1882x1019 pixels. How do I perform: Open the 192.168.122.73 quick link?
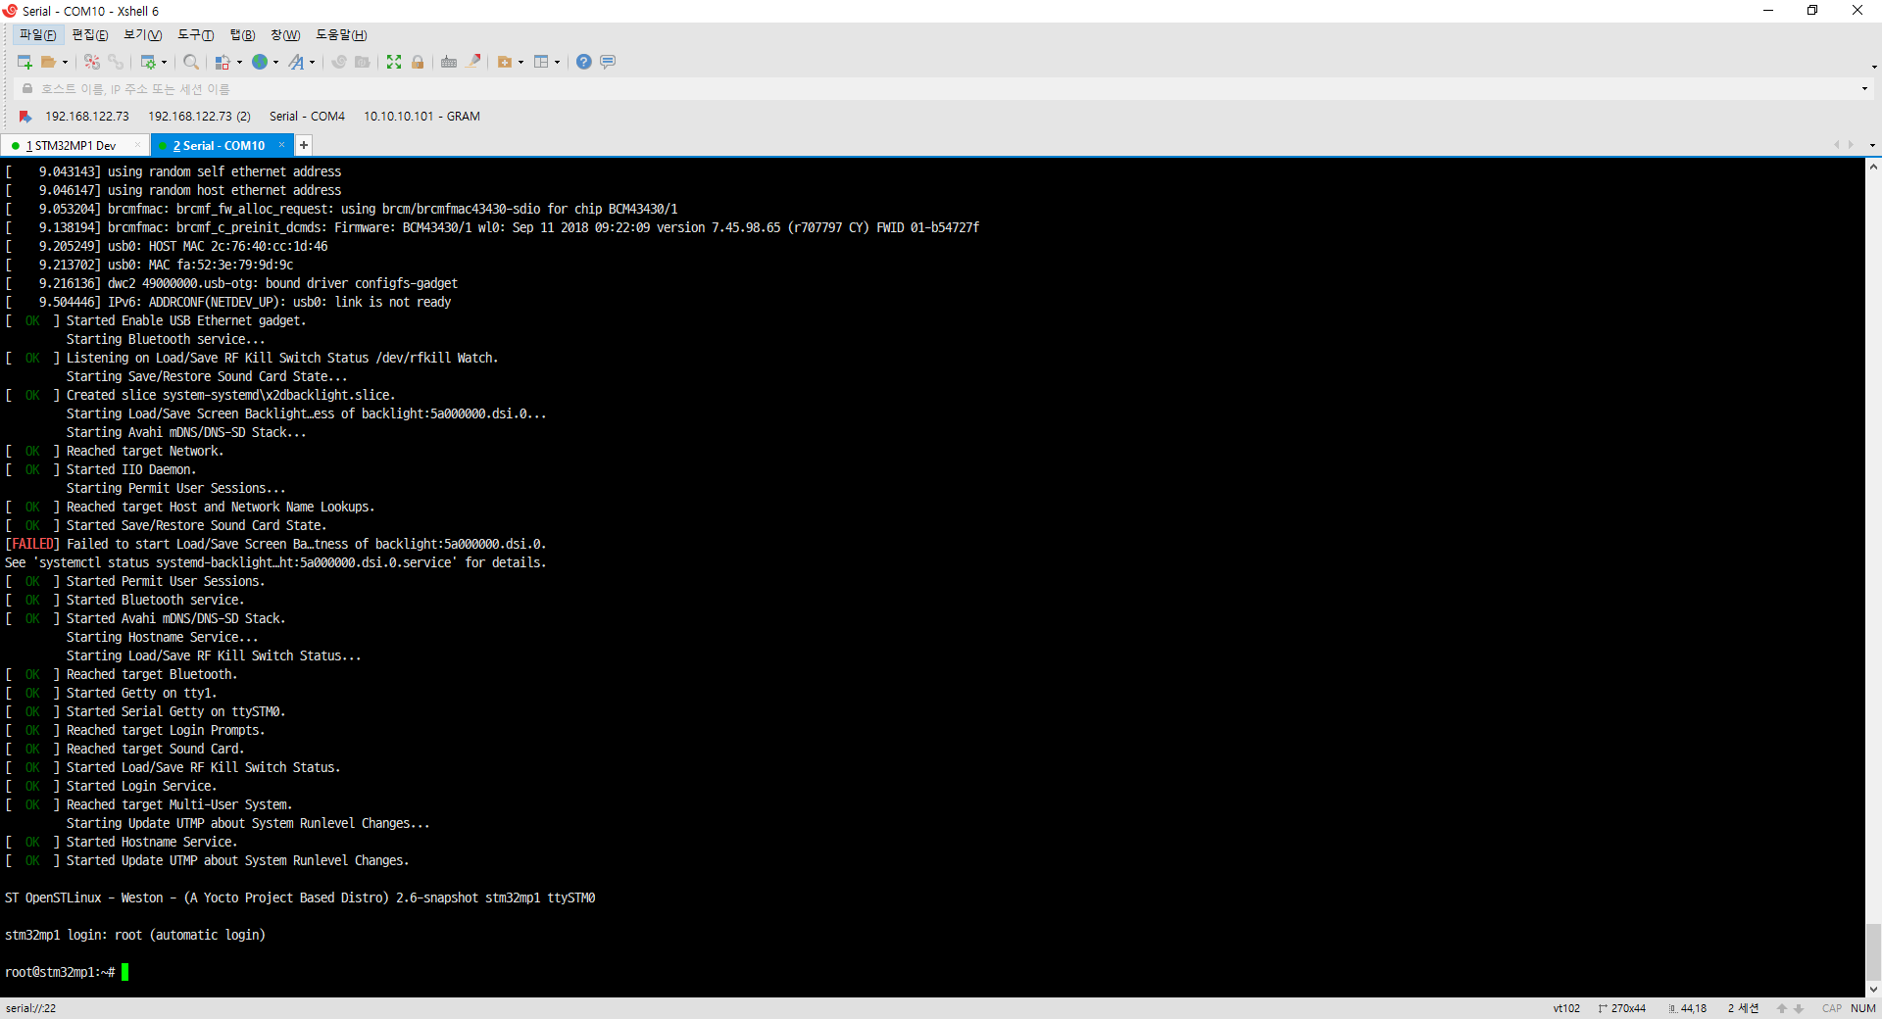(87, 117)
